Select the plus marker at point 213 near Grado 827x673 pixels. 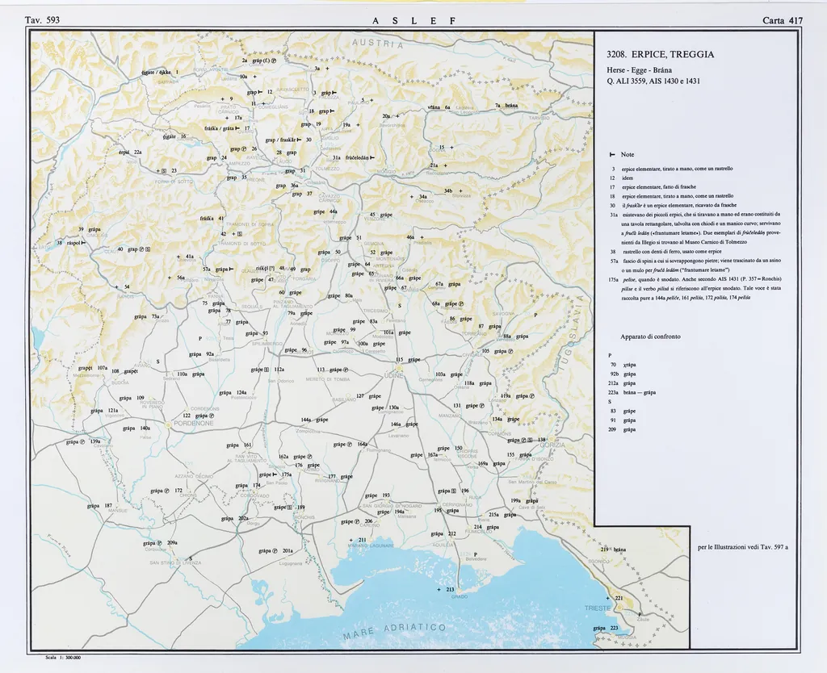439,590
